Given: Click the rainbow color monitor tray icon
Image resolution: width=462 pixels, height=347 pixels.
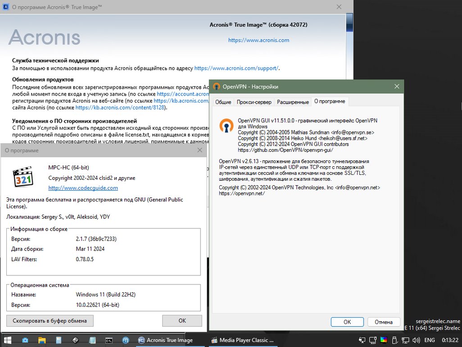Looking at the screenshot, I should (x=384, y=340).
